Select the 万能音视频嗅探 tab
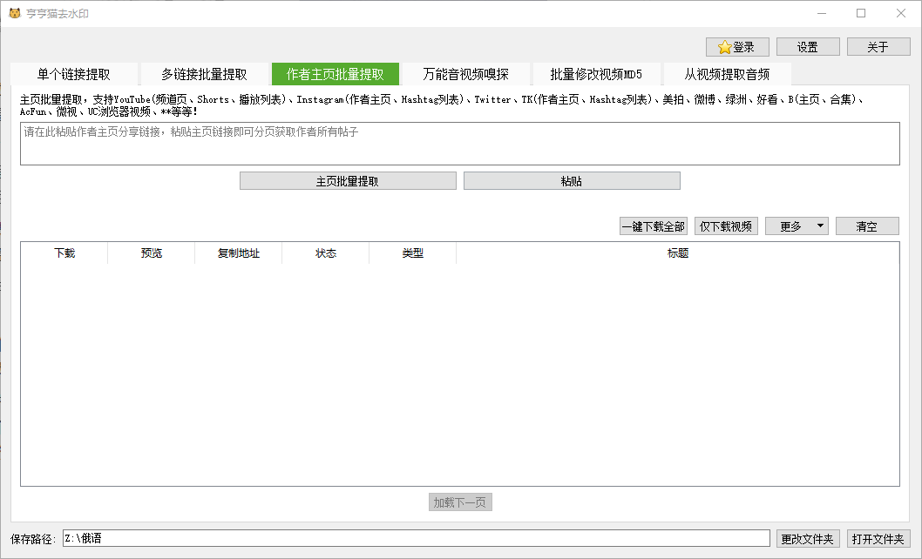 pos(465,74)
